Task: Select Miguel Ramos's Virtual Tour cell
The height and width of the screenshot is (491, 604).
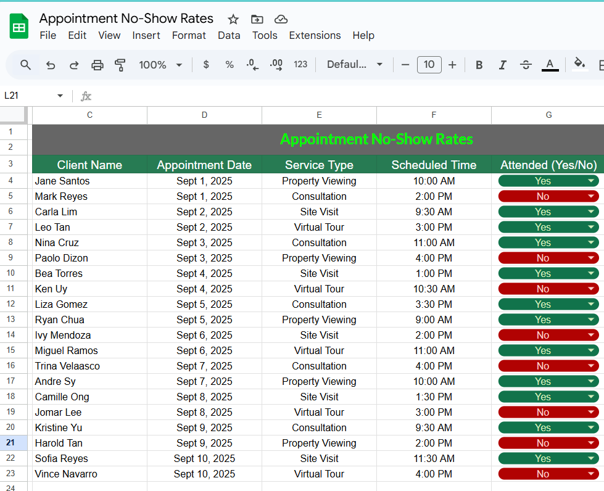Action: 320,350
